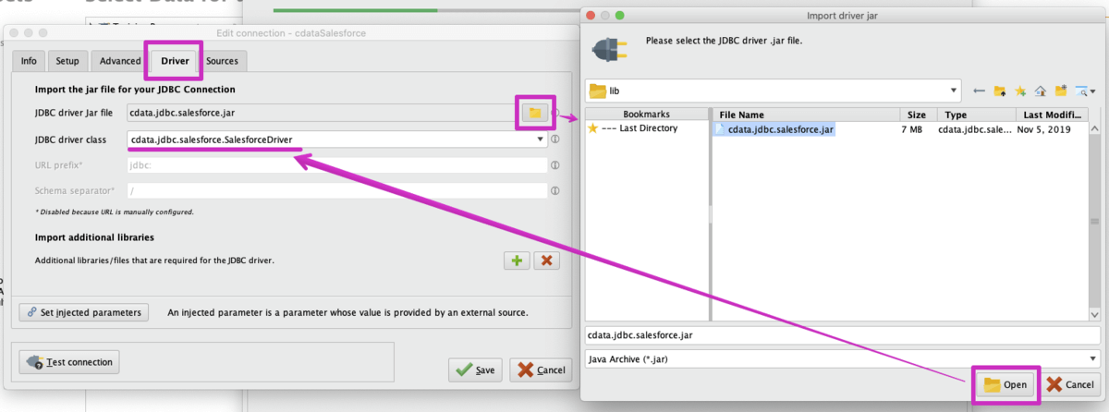This screenshot has height=412, width=1109.
Task: Click the Test connection button
Action: click(69, 361)
